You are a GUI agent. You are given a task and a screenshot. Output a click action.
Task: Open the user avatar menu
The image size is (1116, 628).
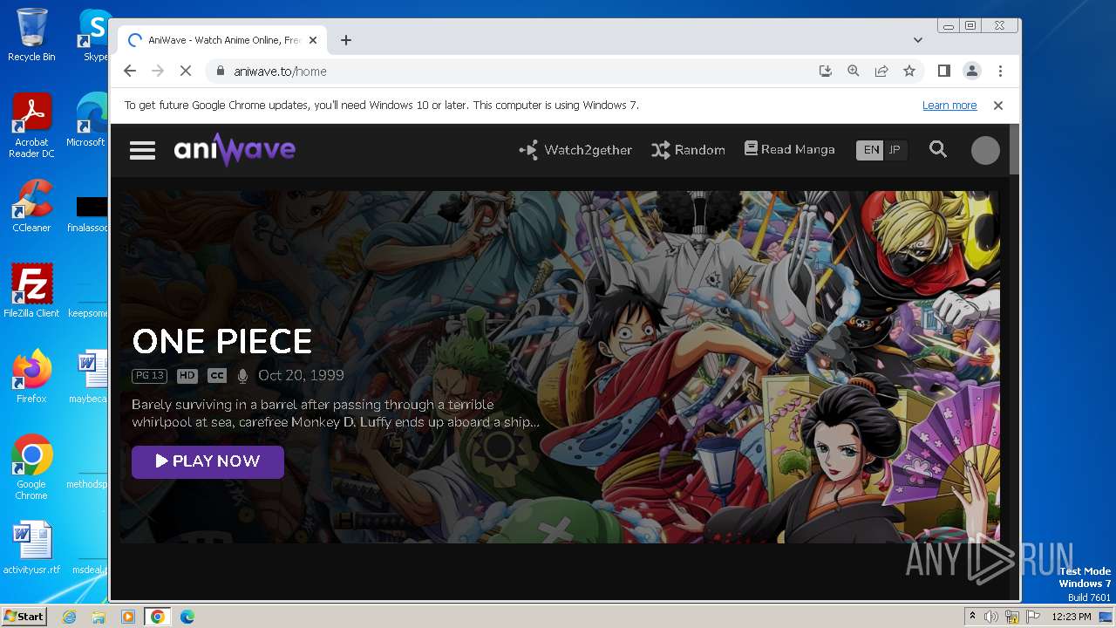click(x=985, y=150)
